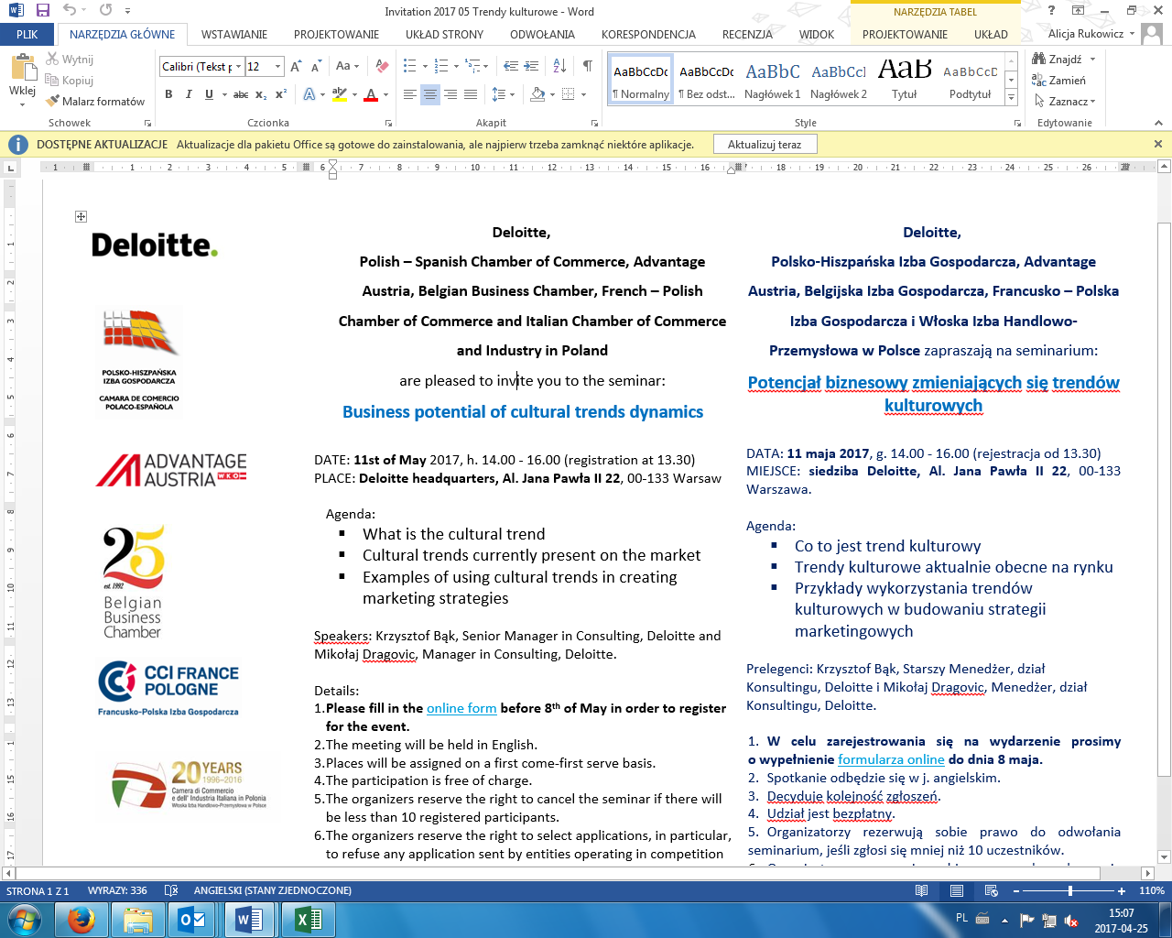Switch to the WSTAWIANIE ribbon tab

tap(234, 35)
